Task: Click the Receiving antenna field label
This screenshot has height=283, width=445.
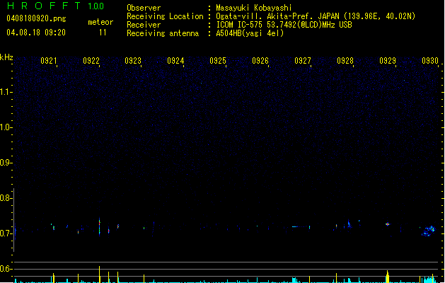Action: point(163,33)
